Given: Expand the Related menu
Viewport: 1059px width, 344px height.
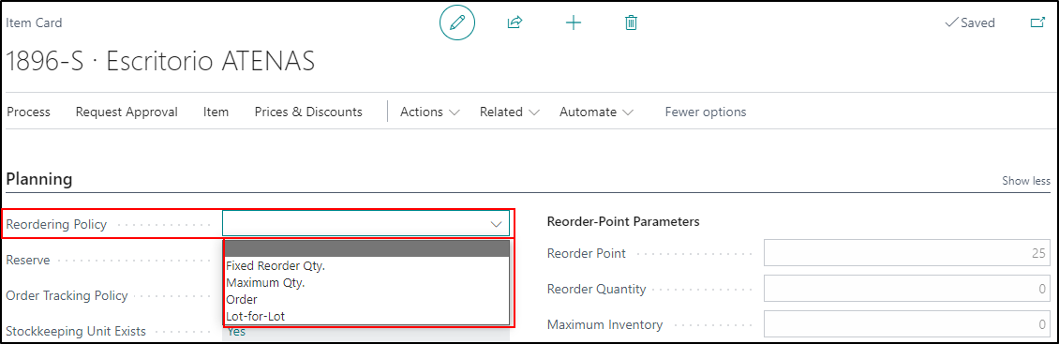Looking at the screenshot, I should (x=509, y=112).
